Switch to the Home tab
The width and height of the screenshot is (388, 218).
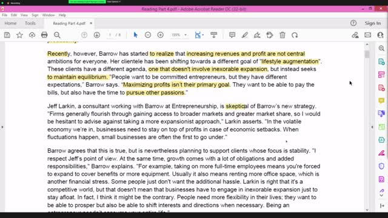(10, 23)
